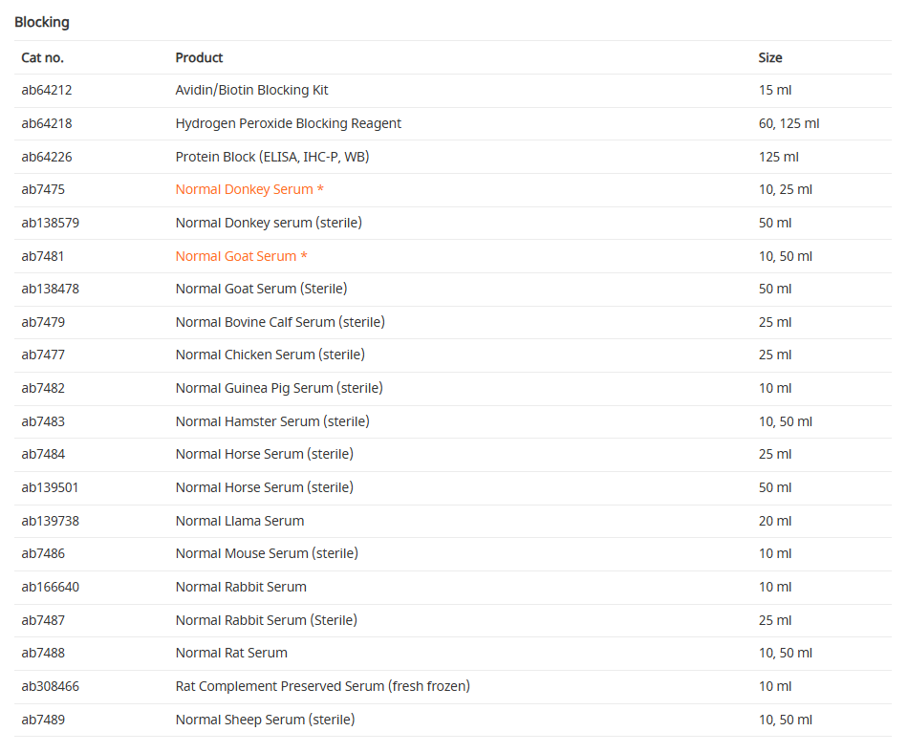Click the Normal Llama Serum product name
This screenshot has height=753, width=908.
pyautogui.click(x=240, y=521)
